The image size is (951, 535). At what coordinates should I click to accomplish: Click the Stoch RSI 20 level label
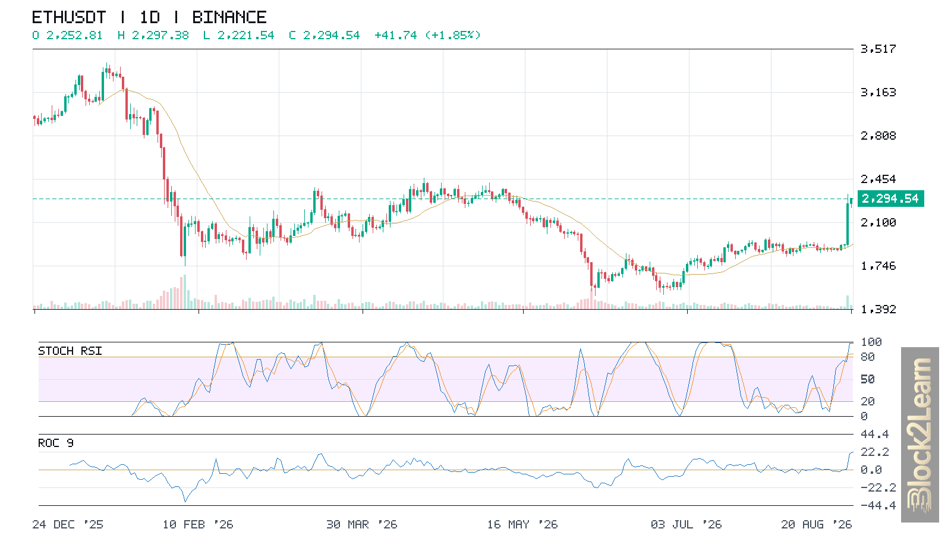pyautogui.click(x=868, y=401)
